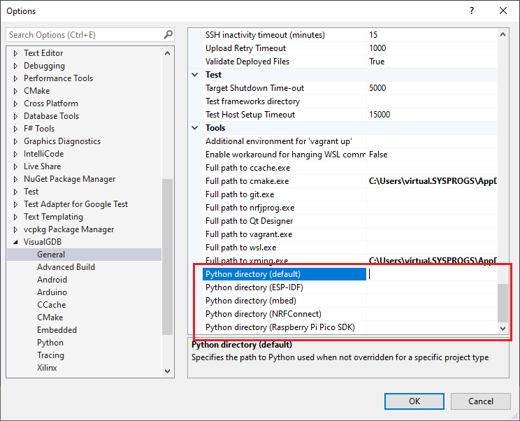This screenshot has width=520, height=421.
Task: Click OK to save options
Action: click(414, 401)
